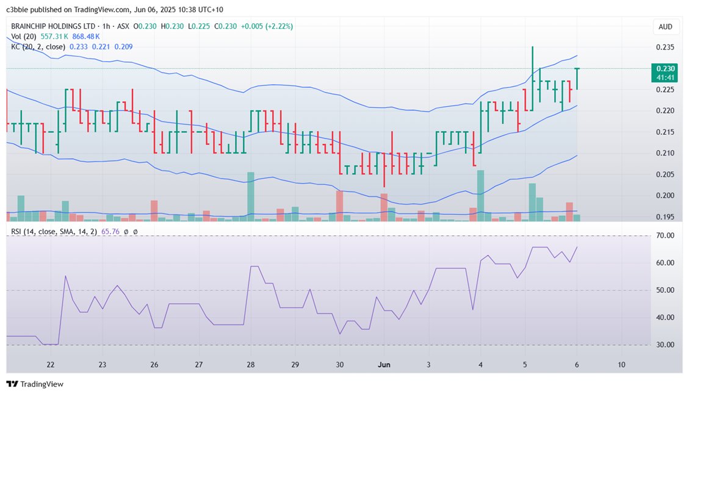
Task: Click the 0.225 price axis label
Action: click(665, 90)
